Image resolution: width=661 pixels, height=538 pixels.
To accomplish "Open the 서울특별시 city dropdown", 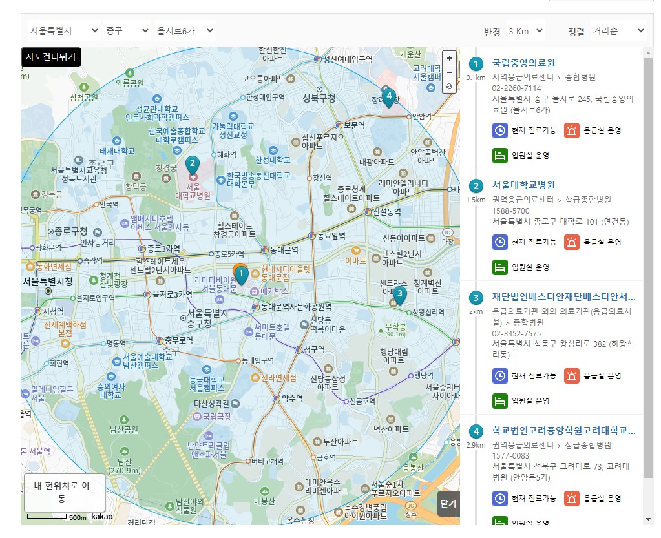I will (x=64, y=31).
